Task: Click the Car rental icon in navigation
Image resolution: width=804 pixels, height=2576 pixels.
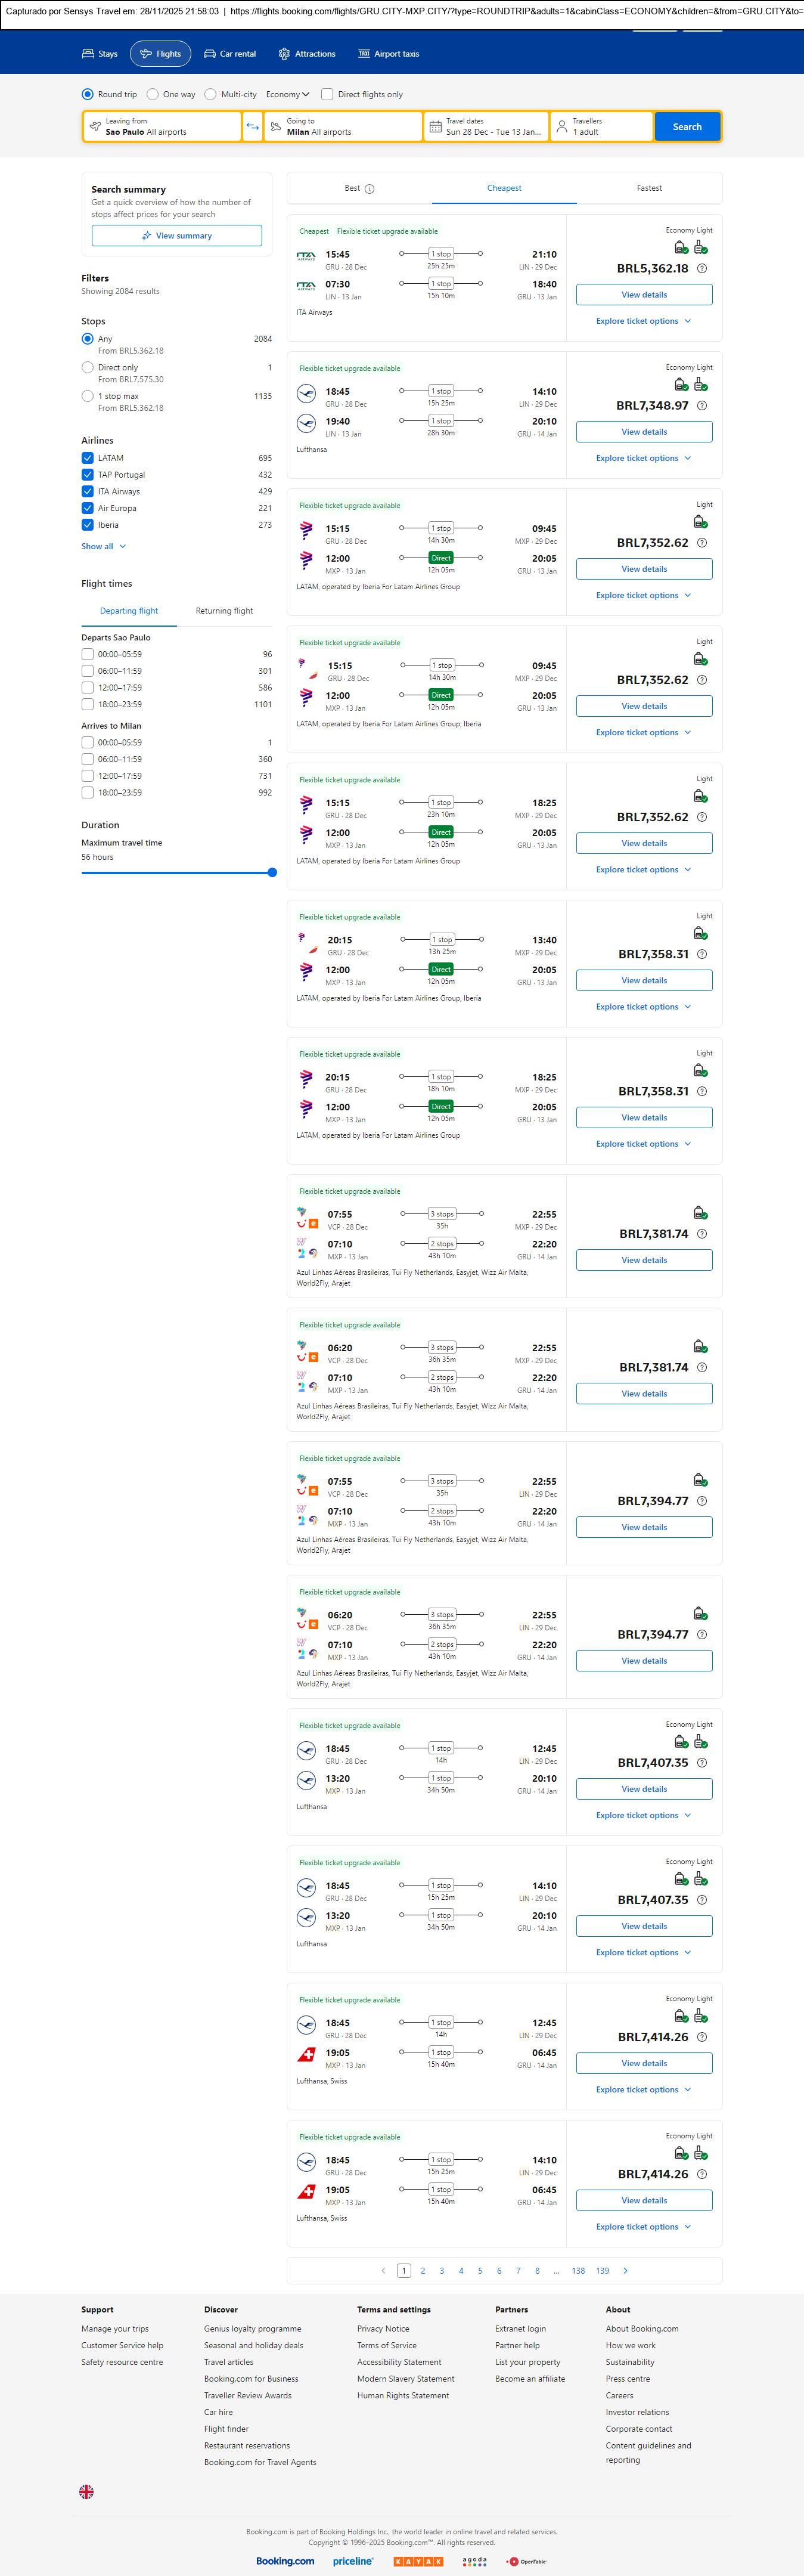Action: [210, 54]
